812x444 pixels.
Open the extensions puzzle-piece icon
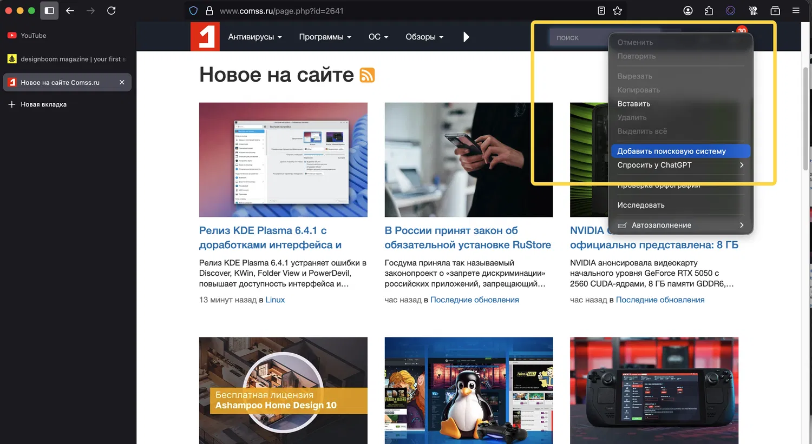point(709,11)
